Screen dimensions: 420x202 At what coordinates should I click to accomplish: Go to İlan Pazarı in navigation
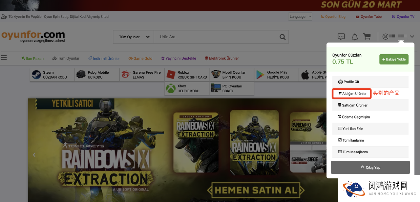click(x=32, y=58)
